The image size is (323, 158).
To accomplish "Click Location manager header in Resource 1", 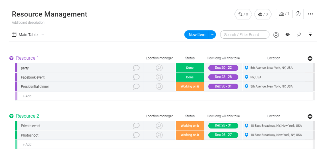I will point(159,58).
